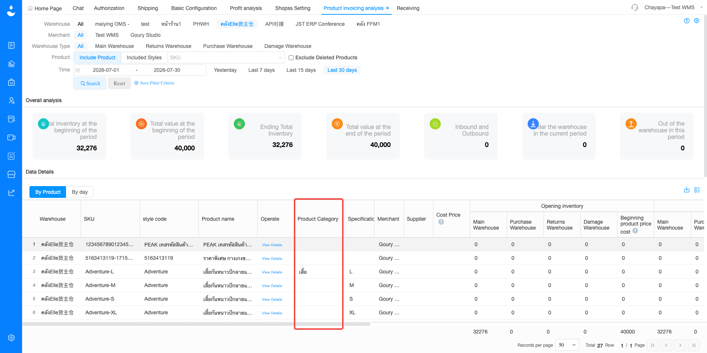Expand the Chayapa account dropdown arrow
This screenshot has height=353, width=707.
point(701,7)
